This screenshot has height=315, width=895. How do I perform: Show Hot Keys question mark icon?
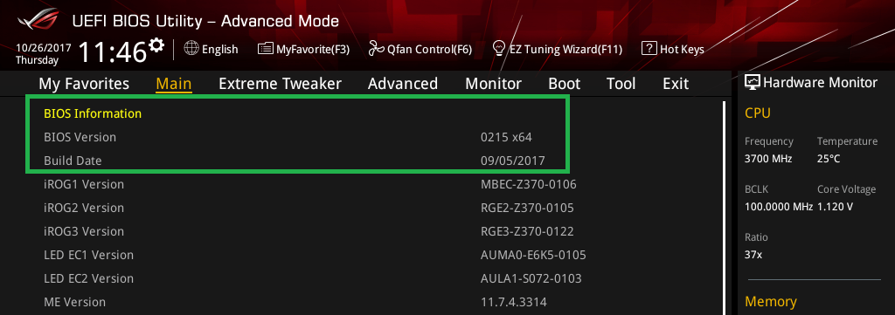point(649,48)
